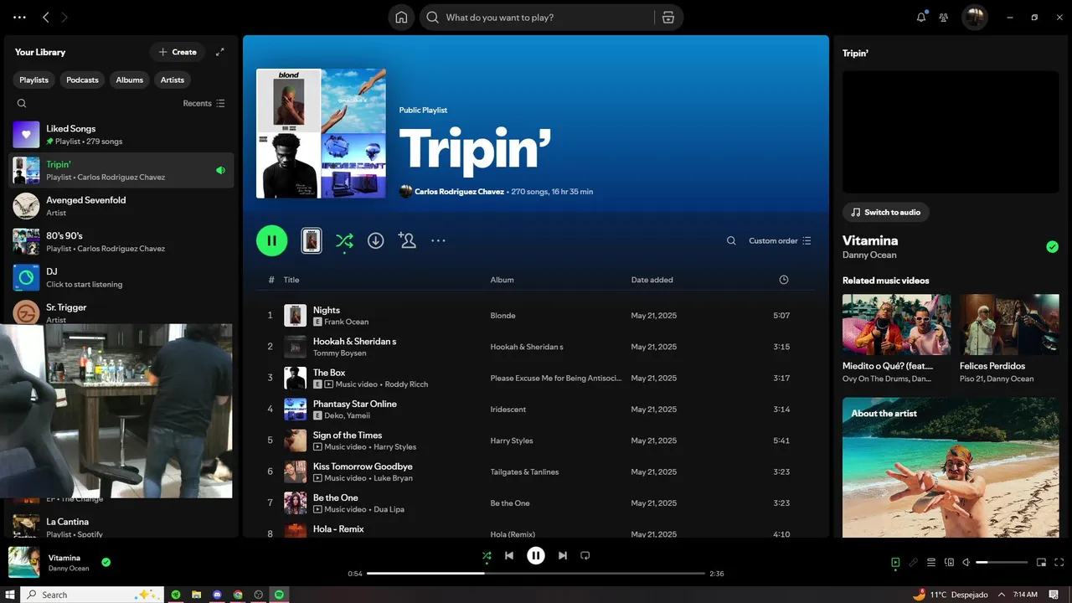Viewport: 1072px width, 603px height.
Task: Expand Your Library with the arrows icon
Action: pos(220,52)
